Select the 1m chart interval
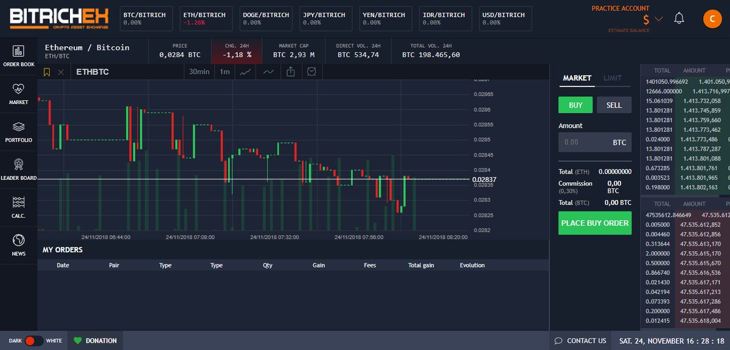 [x=224, y=72]
